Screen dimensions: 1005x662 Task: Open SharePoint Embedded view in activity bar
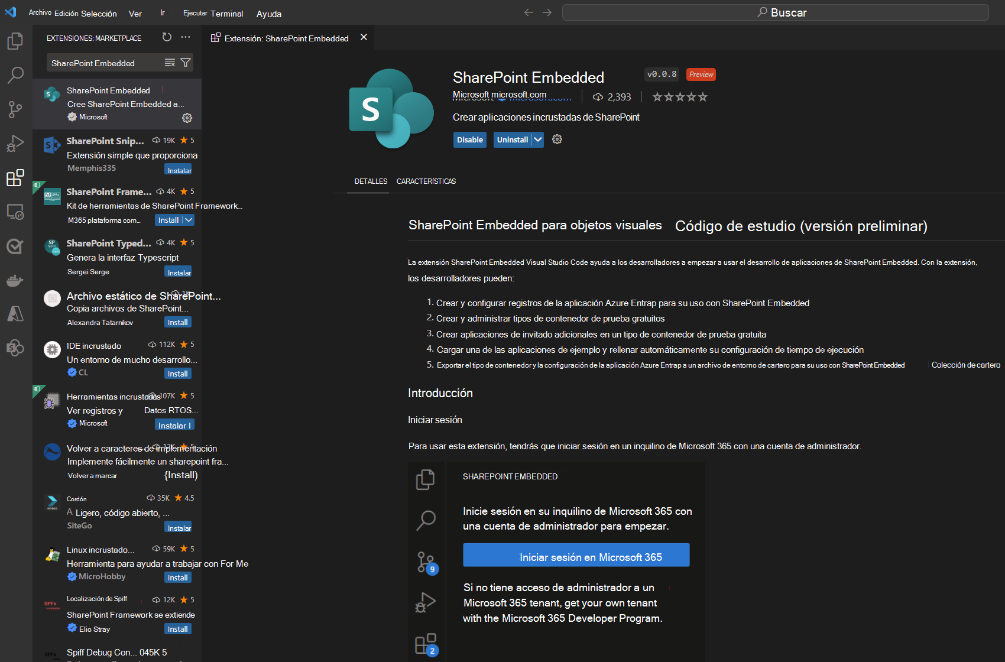[x=15, y=348]
